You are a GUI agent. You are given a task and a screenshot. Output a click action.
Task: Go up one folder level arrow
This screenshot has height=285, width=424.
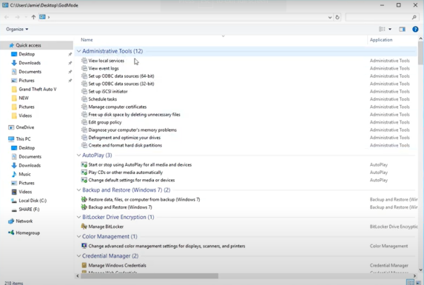[x=33, y=17]
